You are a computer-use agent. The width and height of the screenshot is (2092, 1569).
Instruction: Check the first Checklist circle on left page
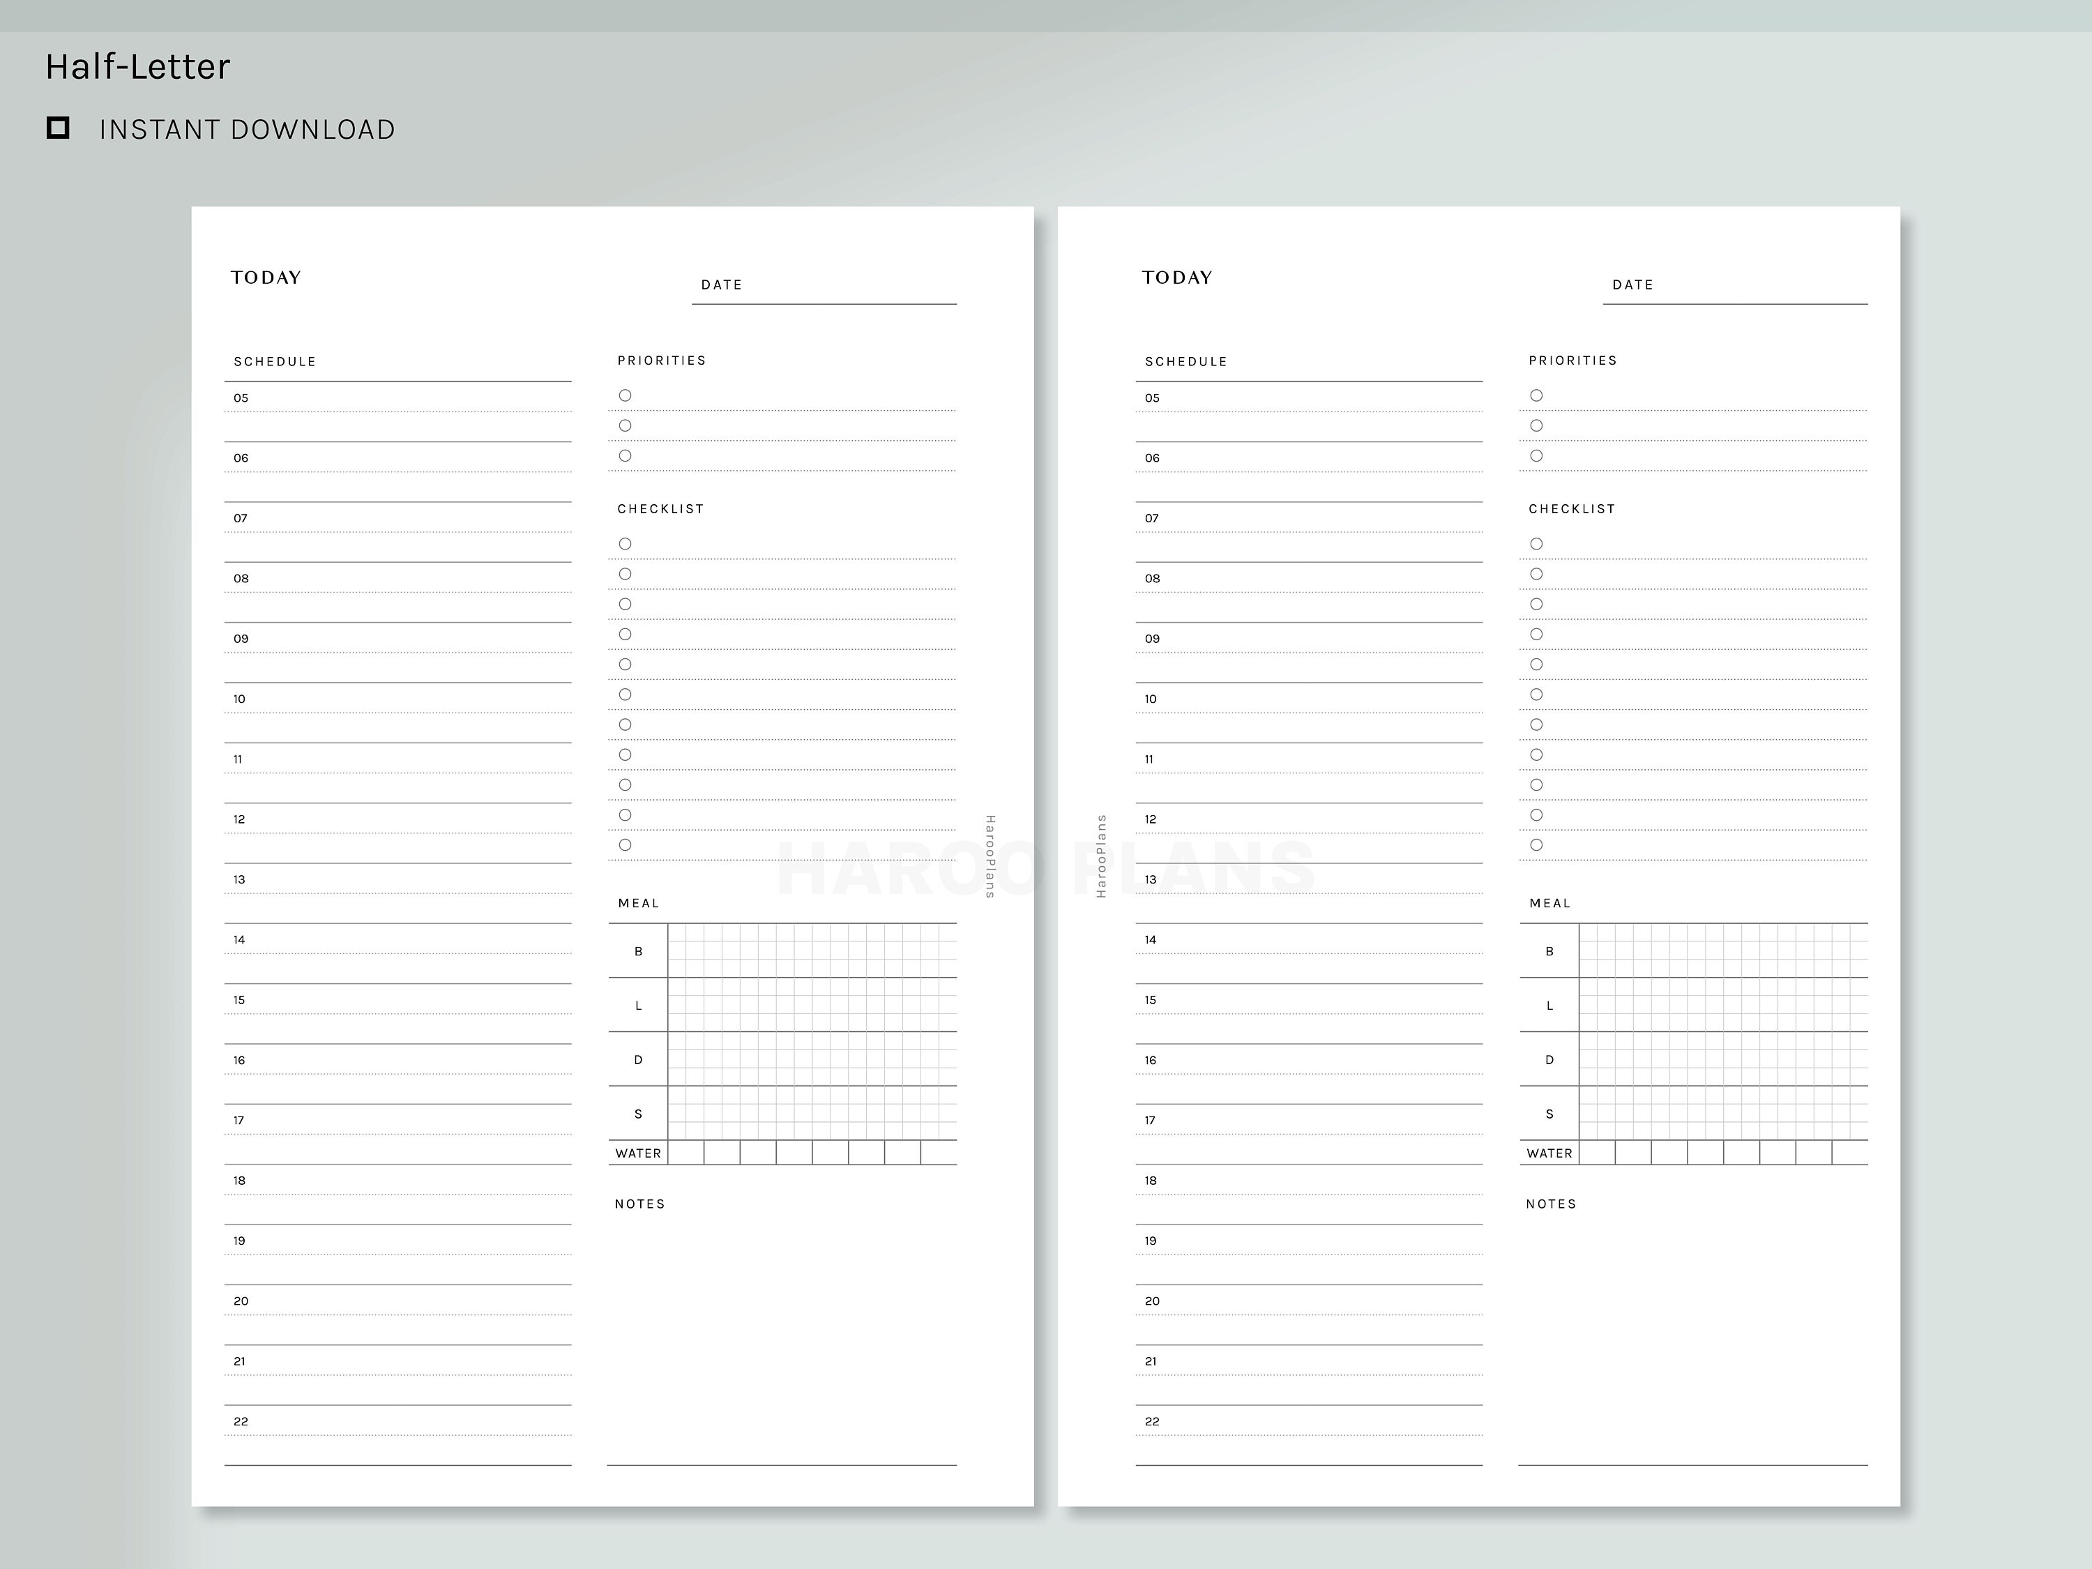[625, 544]
